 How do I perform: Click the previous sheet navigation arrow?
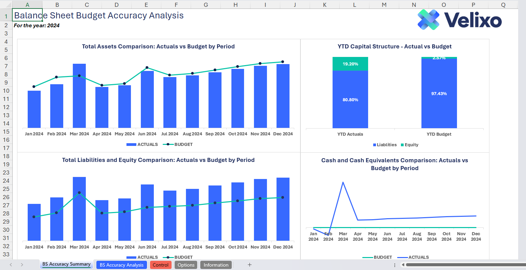coord(11,265)
